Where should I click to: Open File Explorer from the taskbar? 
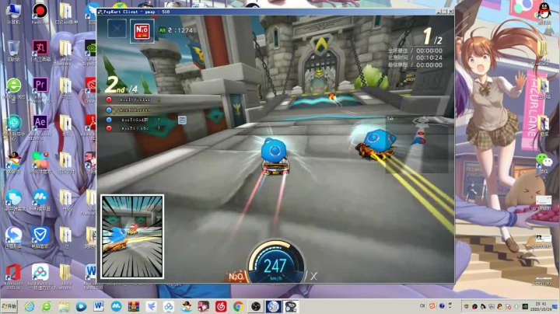click(x=64, y=306)
